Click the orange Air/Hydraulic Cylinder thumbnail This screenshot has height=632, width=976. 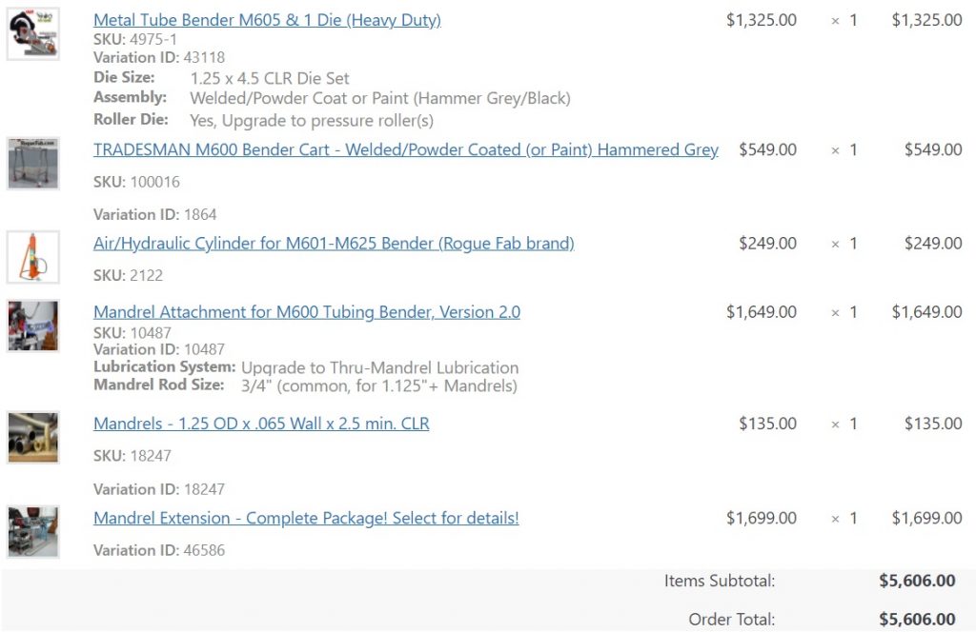[33, 257]
